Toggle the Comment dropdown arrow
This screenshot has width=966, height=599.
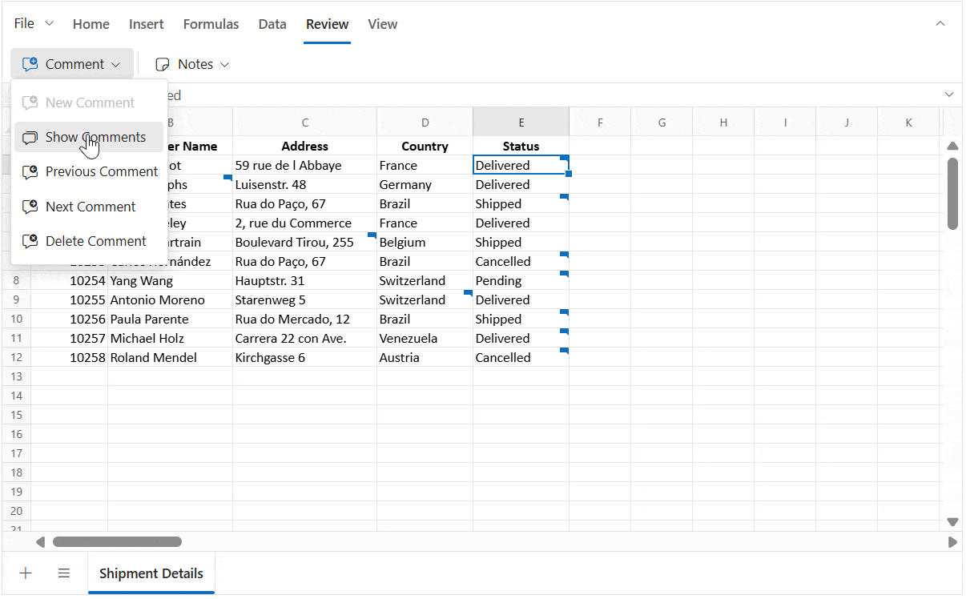(115, 64)
